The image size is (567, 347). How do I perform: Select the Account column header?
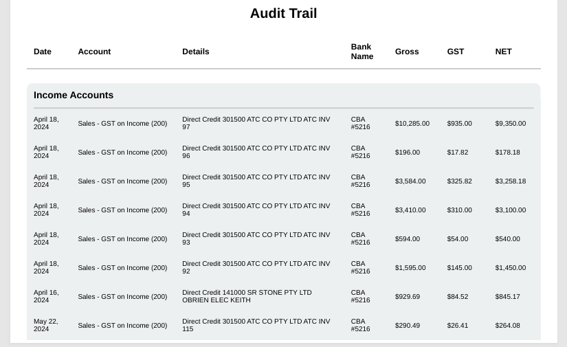pyautogui.click(x=94, y=52)
